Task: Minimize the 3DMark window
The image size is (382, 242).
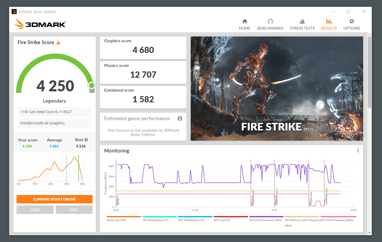Action: click(x=333, y=12)
